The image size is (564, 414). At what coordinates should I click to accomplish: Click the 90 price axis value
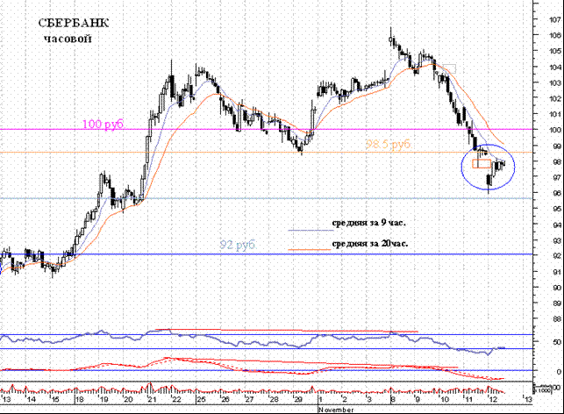(x=557, y=288)
